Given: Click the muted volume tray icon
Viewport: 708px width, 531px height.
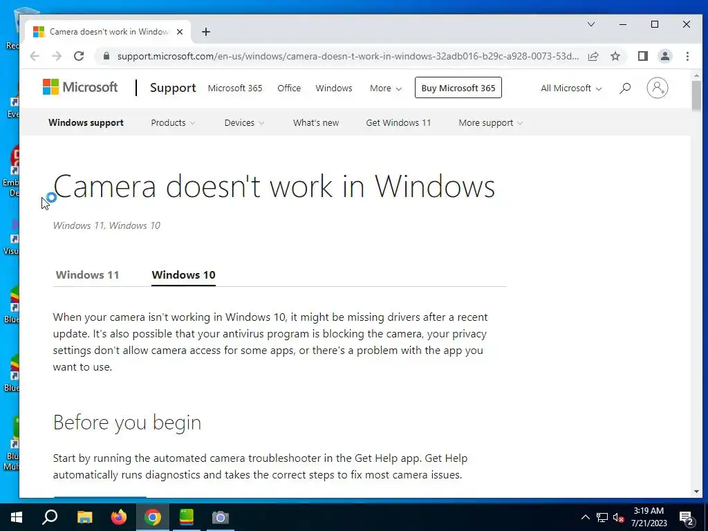Looking at the screenshot, I should click(x=618, y=517).
